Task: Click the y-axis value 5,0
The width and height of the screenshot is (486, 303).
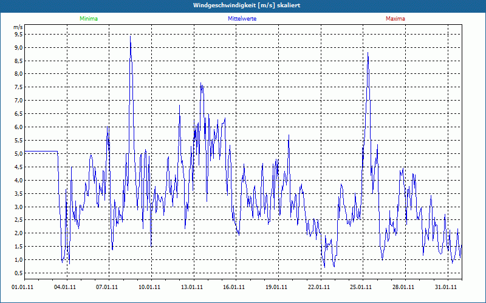Action: (19, 154)
